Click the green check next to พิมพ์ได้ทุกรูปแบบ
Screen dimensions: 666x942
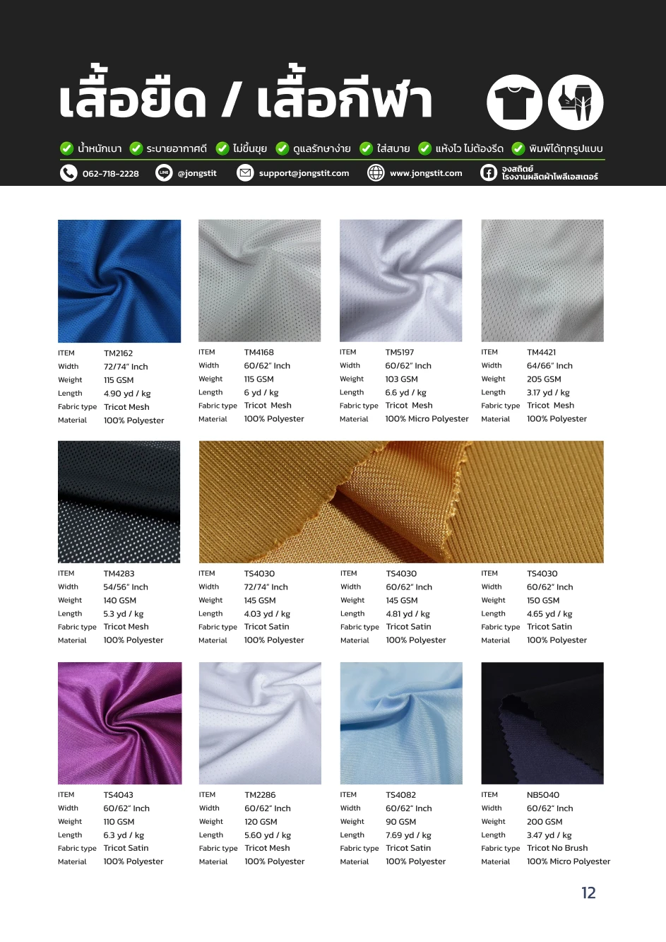pyautogui.click(x=518, y=148)
